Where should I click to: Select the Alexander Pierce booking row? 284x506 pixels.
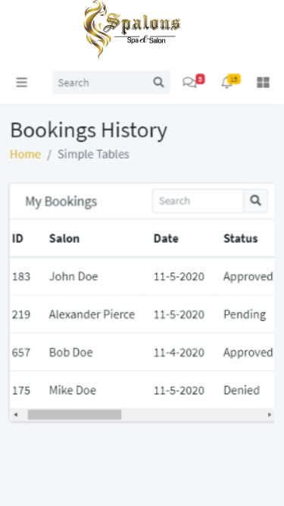coord(142,314)
